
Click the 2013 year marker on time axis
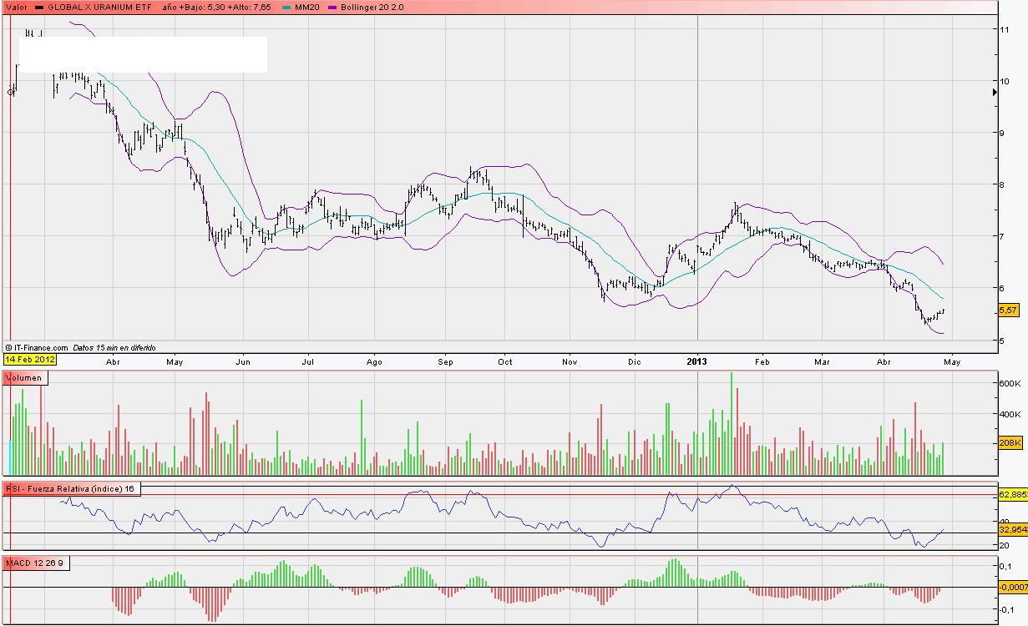click(x=696, y=362)
